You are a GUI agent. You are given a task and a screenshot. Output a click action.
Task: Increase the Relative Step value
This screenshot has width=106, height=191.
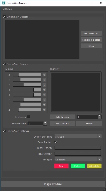pyautogui.click(x=45, y=122)
